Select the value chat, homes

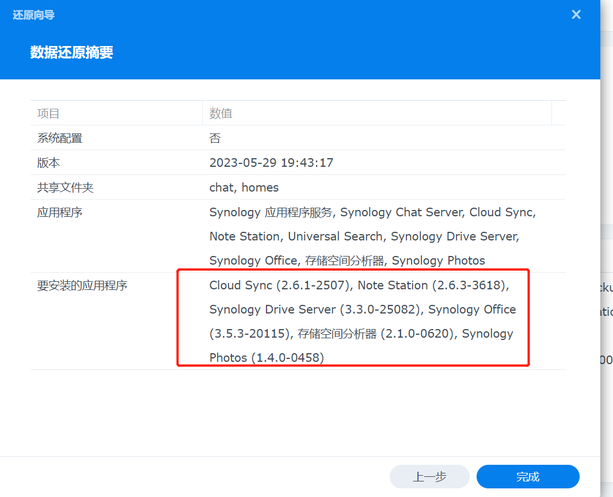(244, 188)
